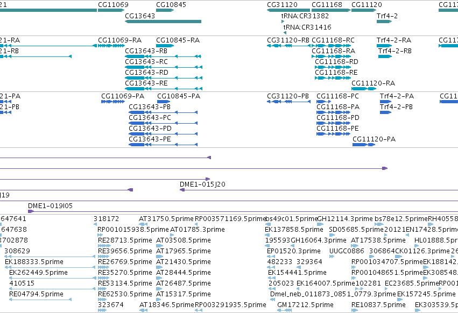The width and height of the screenshot is (458, 313).
Task: Click the CG11120 gene feature
Action: click(364, 10)
